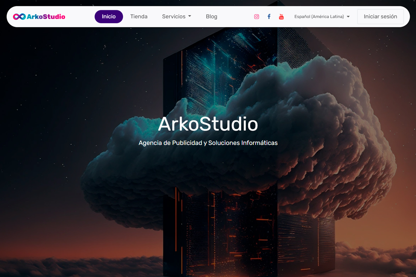416x277 pixels.
Task: Click the highlighted Inicio pill button
Action: (x=109, y=17)
